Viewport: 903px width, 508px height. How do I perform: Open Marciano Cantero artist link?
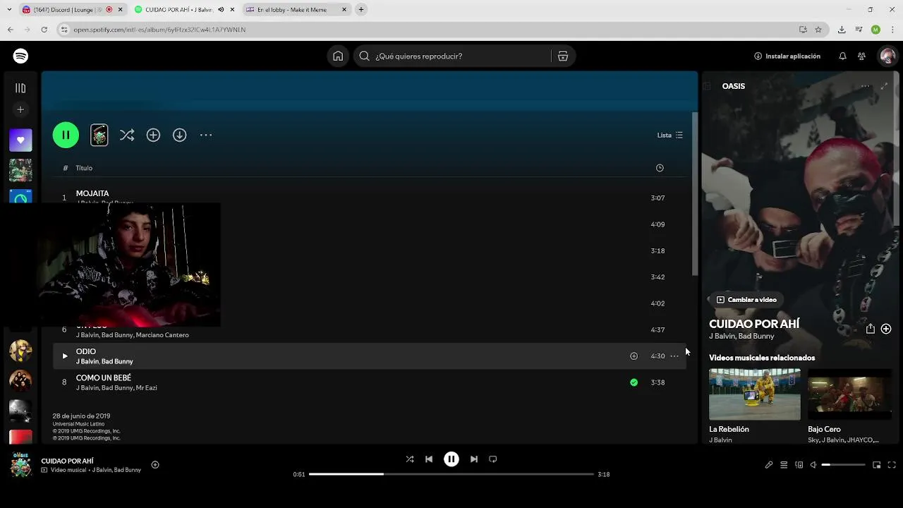pyautogui.click(x=162, y=335)
